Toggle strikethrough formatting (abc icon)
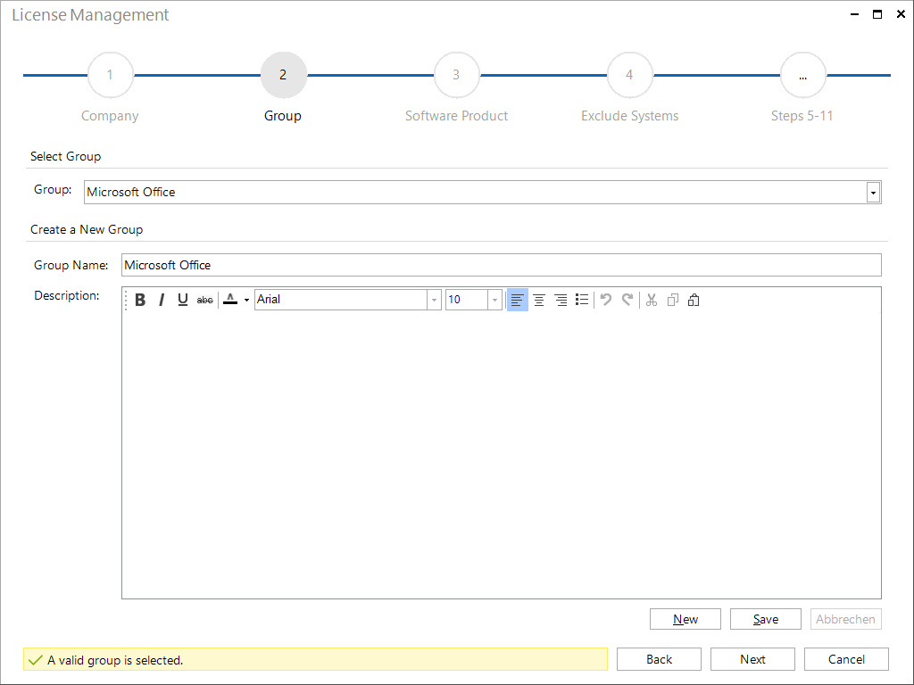Image resolution: width=914 pixels, height=685 pixels. (204, 300)
